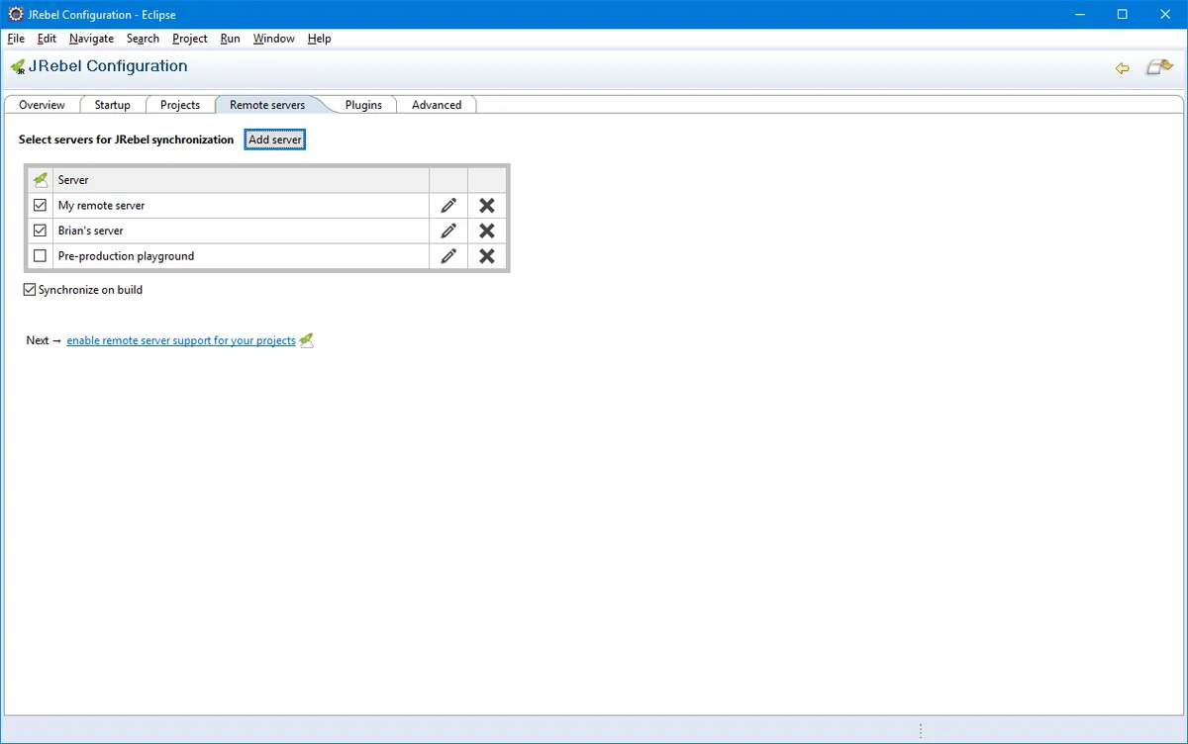Delete My remote server with X icon

click(x=487, y=206)
